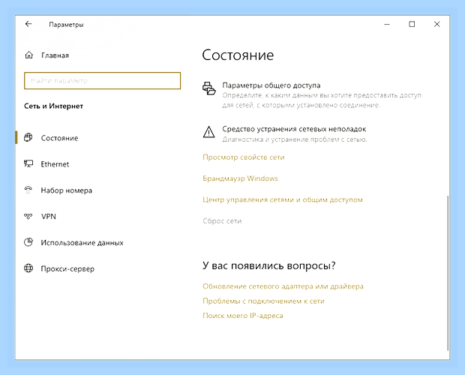Image resolution: width=465 pixels, height=375 pixels.
Task: Click the vertical scrollbar thumb
Action: tap(448, 273)
